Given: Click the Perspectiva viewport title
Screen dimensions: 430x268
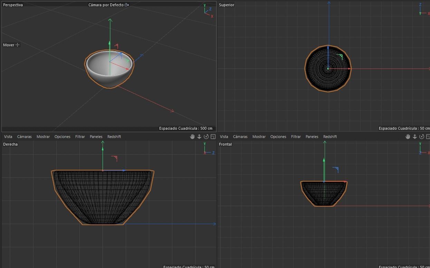Looking at the screenshot, I should click(13, 5).
